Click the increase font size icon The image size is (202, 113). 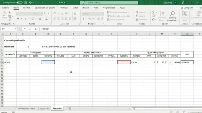(45, 13)
